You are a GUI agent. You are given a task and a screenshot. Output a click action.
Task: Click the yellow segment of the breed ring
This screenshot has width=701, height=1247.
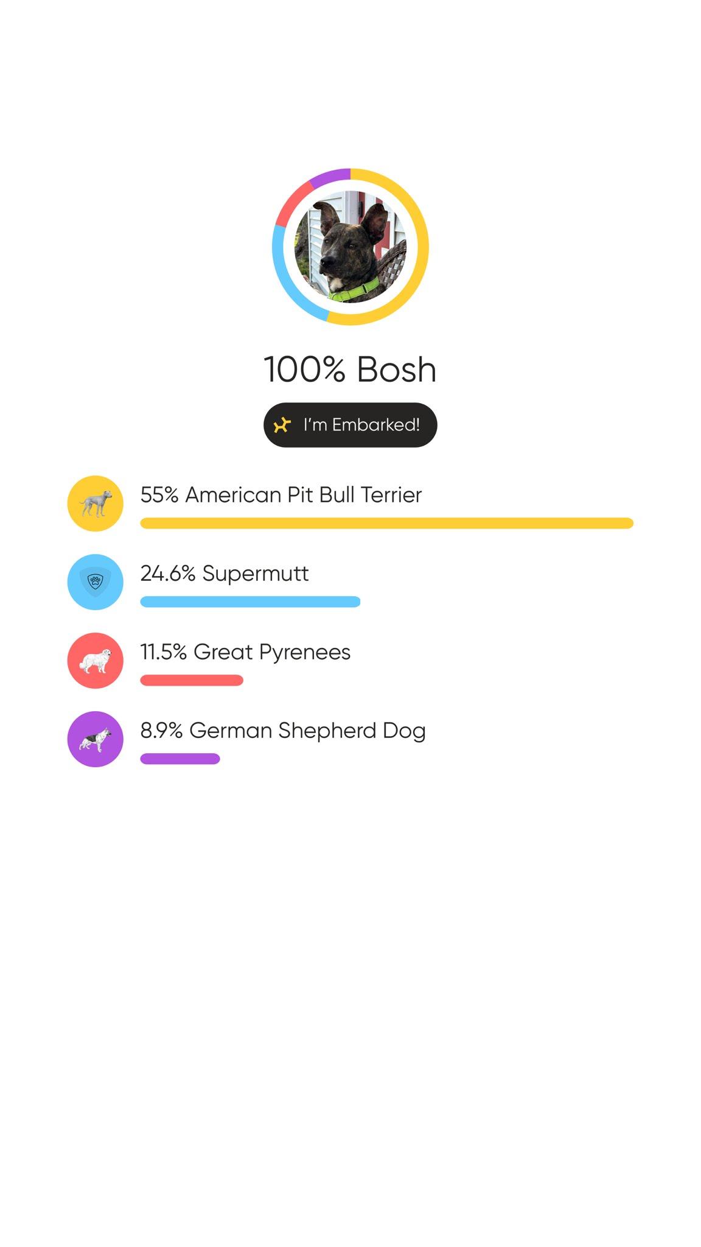pyautogui.click(x=422, y=247)
